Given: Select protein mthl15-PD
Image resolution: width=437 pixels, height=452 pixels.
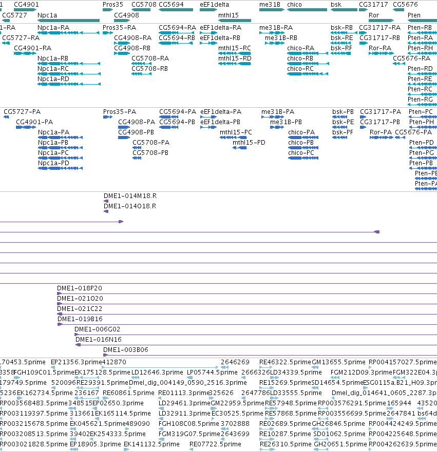Looking at the screenshot, I should click(x=240, y=148).
